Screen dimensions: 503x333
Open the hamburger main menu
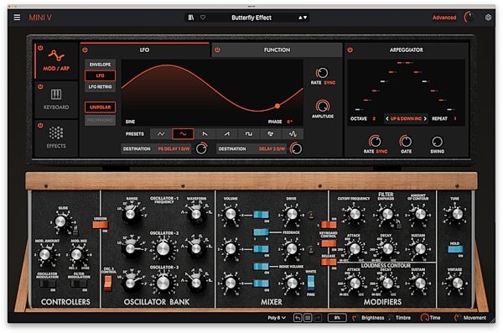tap(17, 18)
